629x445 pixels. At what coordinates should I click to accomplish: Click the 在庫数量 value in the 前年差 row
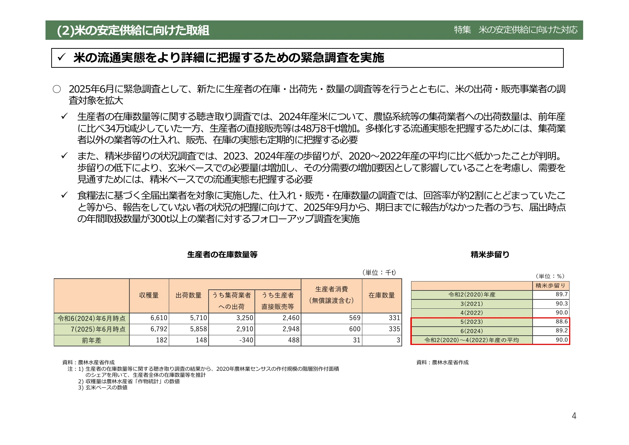(x=398, y=340)
